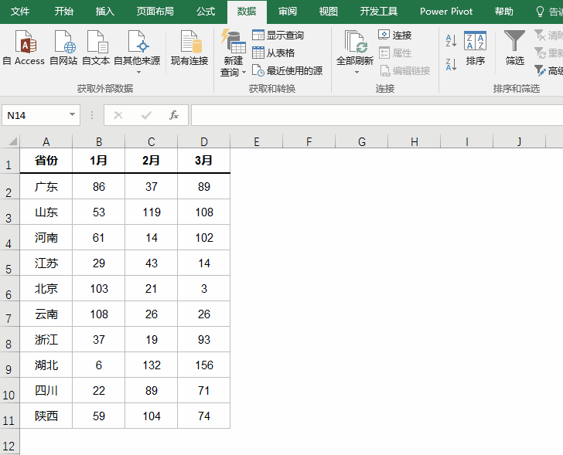The height and width of the screenshot is (455, 563).
Task: Switch to the 开始 Home tab
Action: tap(64, 12)
